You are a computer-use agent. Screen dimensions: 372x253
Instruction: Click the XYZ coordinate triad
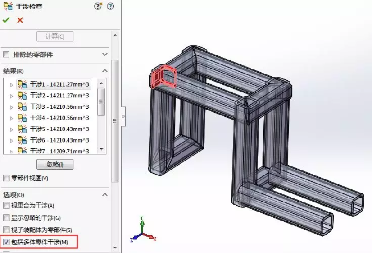click(x=143, y=229)
